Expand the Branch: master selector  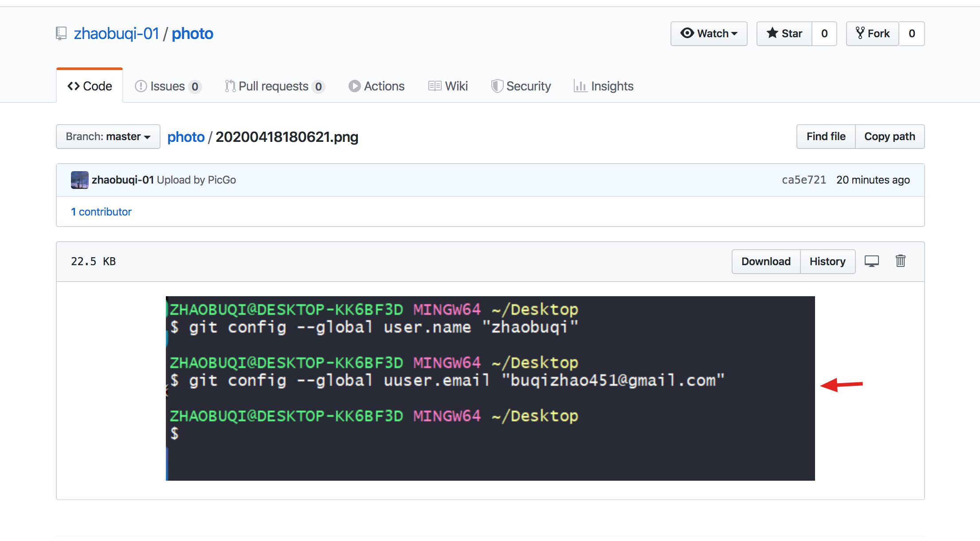(108, 137)
